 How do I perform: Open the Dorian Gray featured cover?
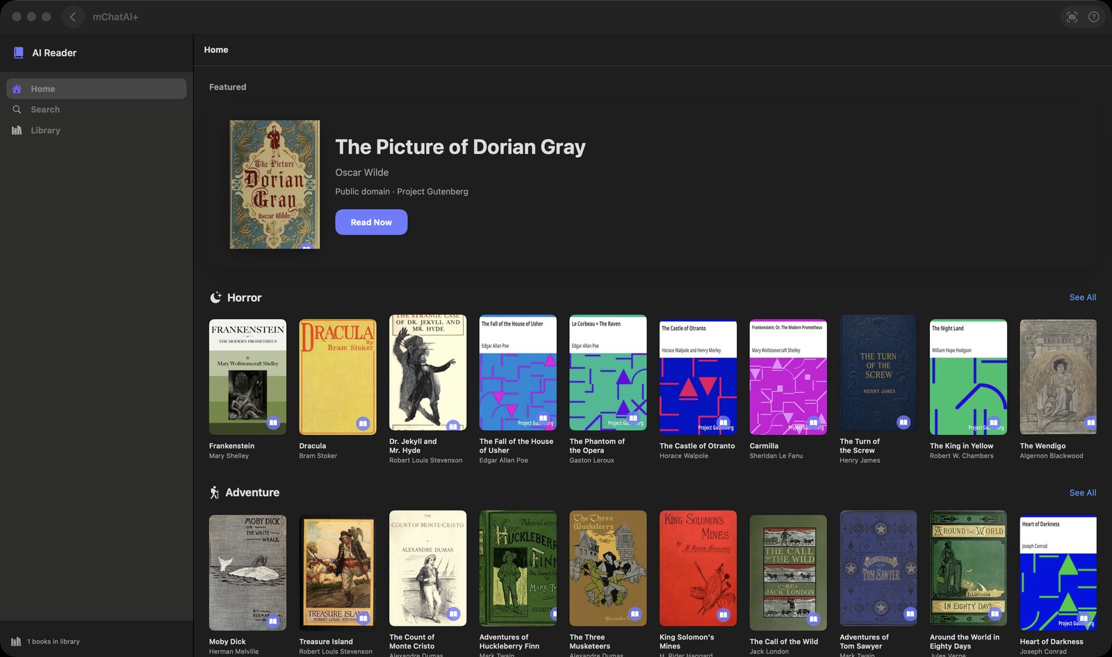pos(275,184)
